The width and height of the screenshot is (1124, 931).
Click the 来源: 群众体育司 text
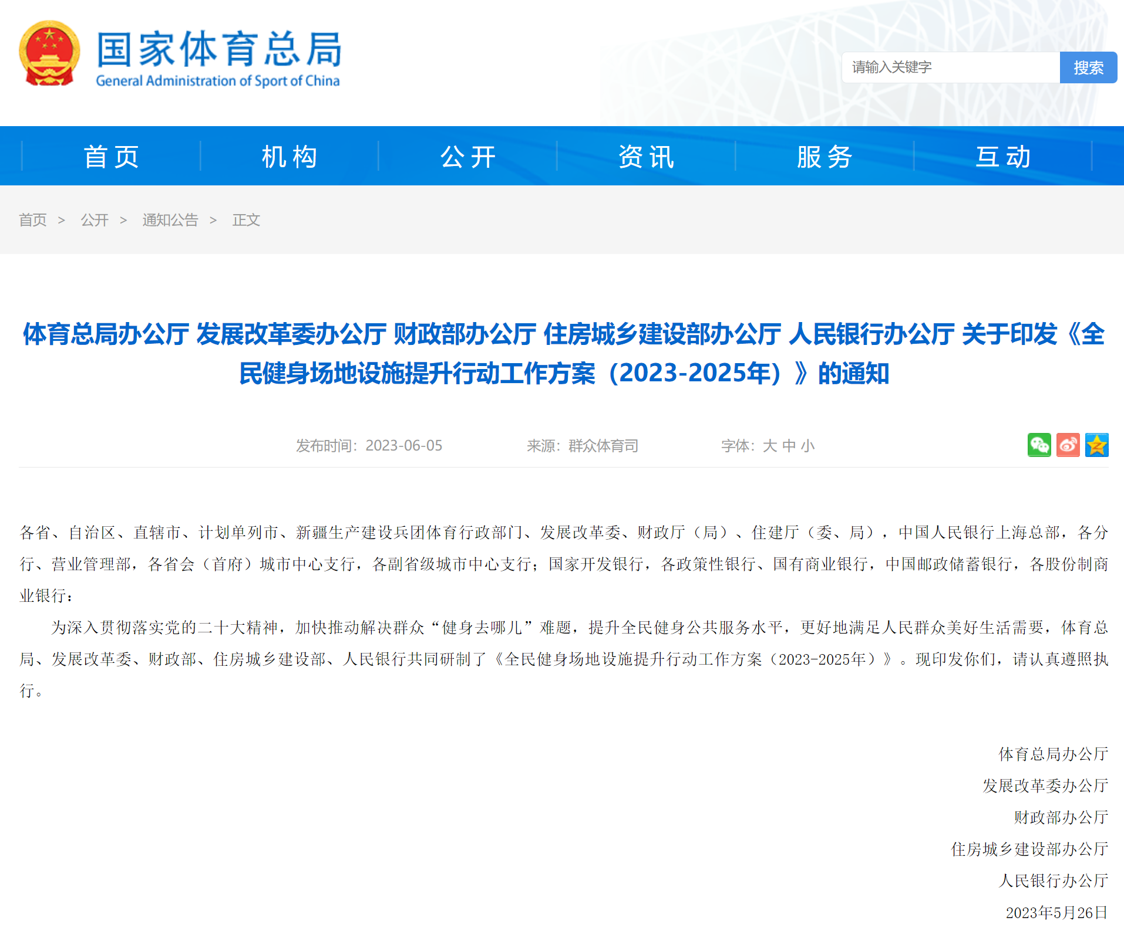(x=582, y=446)
